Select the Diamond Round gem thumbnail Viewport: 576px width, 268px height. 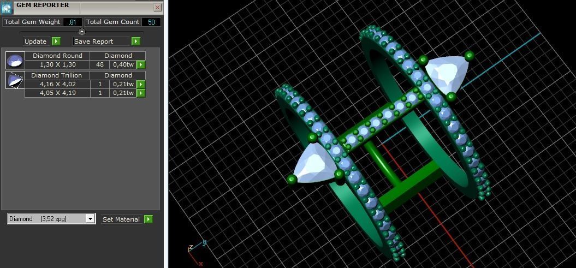(x=15, y=61)
